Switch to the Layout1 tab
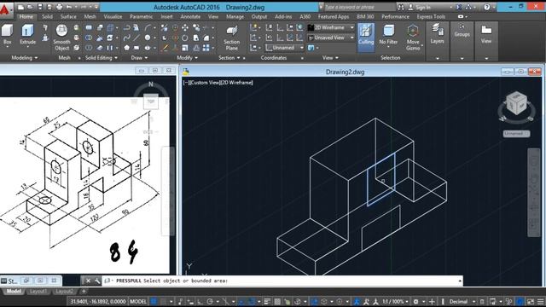Image resolution: width=546 pixels, height=307 pixels. [38, 292]
